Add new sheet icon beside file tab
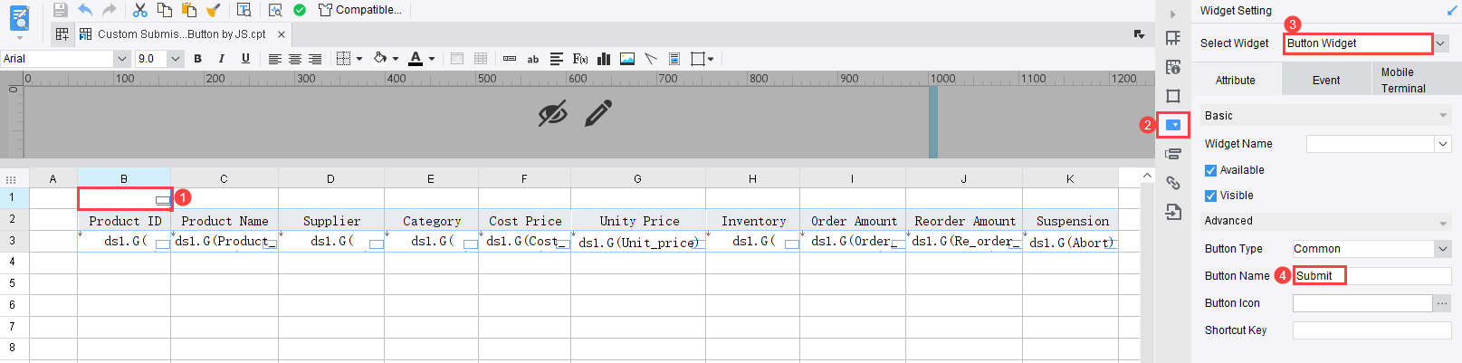1462x363 pixels. 62,34
